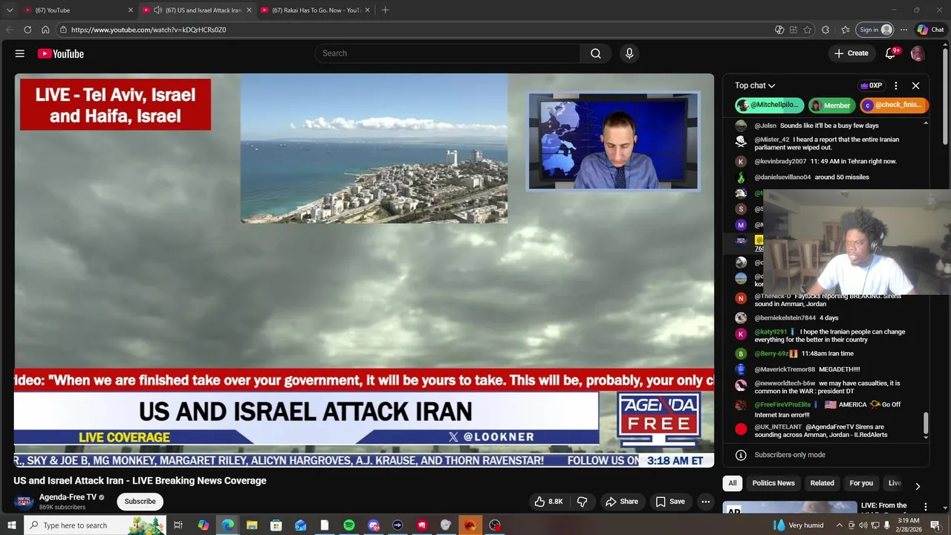The width and height of the screenshot is (951, 535).
Task: Click the browser address bar URL
Action: [x=149, y=30]
